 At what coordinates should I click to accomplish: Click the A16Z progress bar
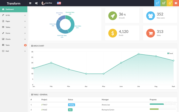[163, 109]
